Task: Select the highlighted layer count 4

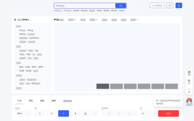Action: tap(64, 113)
